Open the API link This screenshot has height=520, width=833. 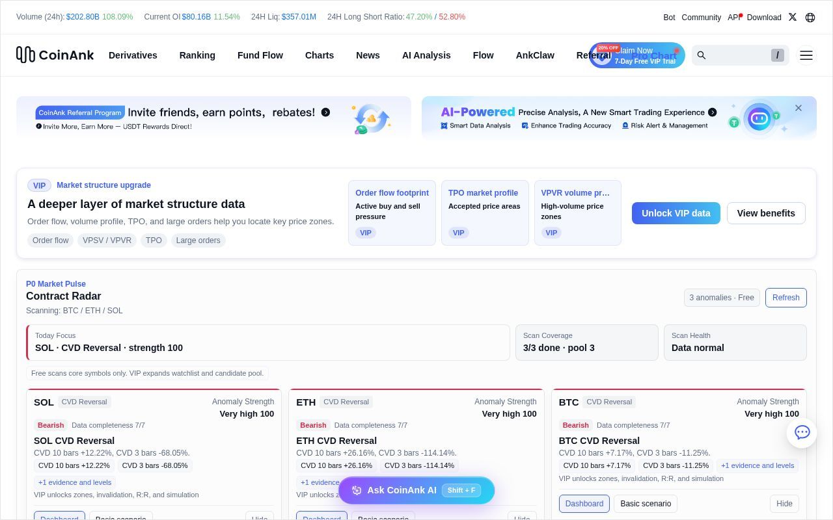tap(734, 18)
